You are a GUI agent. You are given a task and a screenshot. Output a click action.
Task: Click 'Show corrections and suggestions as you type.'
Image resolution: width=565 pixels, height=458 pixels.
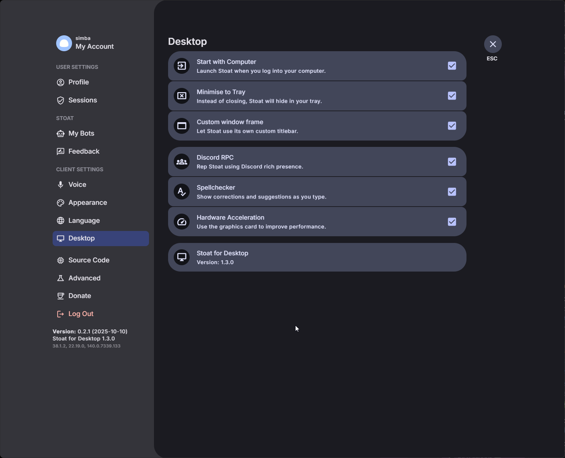point(261,197)
